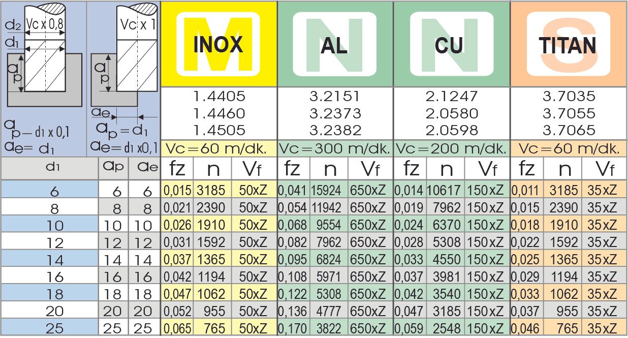Click the fz header in INOX section

click(176, 168)
